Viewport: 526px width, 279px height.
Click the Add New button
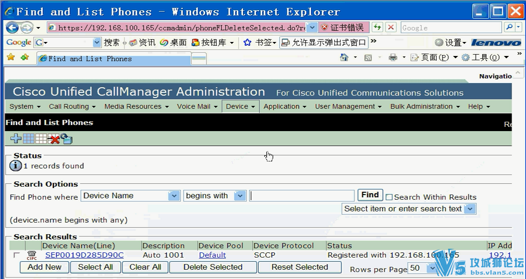point(45,267)
